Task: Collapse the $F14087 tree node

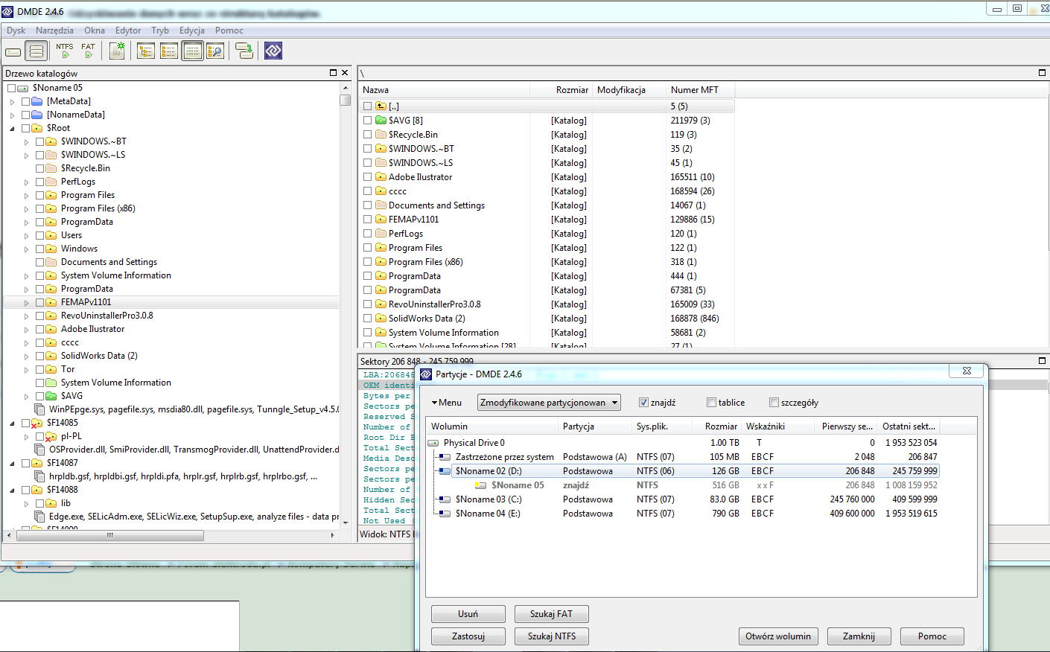Action: pos(12,464)
